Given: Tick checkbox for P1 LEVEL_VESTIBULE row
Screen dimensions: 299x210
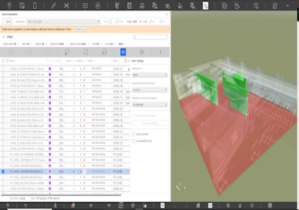Looking at the screenshot, I should click(x=3, y=160).
